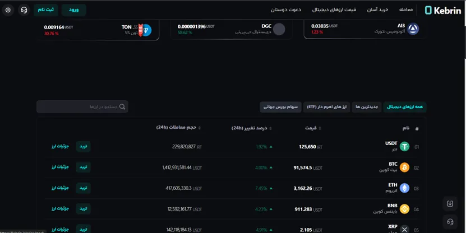Open the ثبت نام sign-up button
The height and width of the screenshot is (233, 466).
pyautogui.click(x=46, y=10)
